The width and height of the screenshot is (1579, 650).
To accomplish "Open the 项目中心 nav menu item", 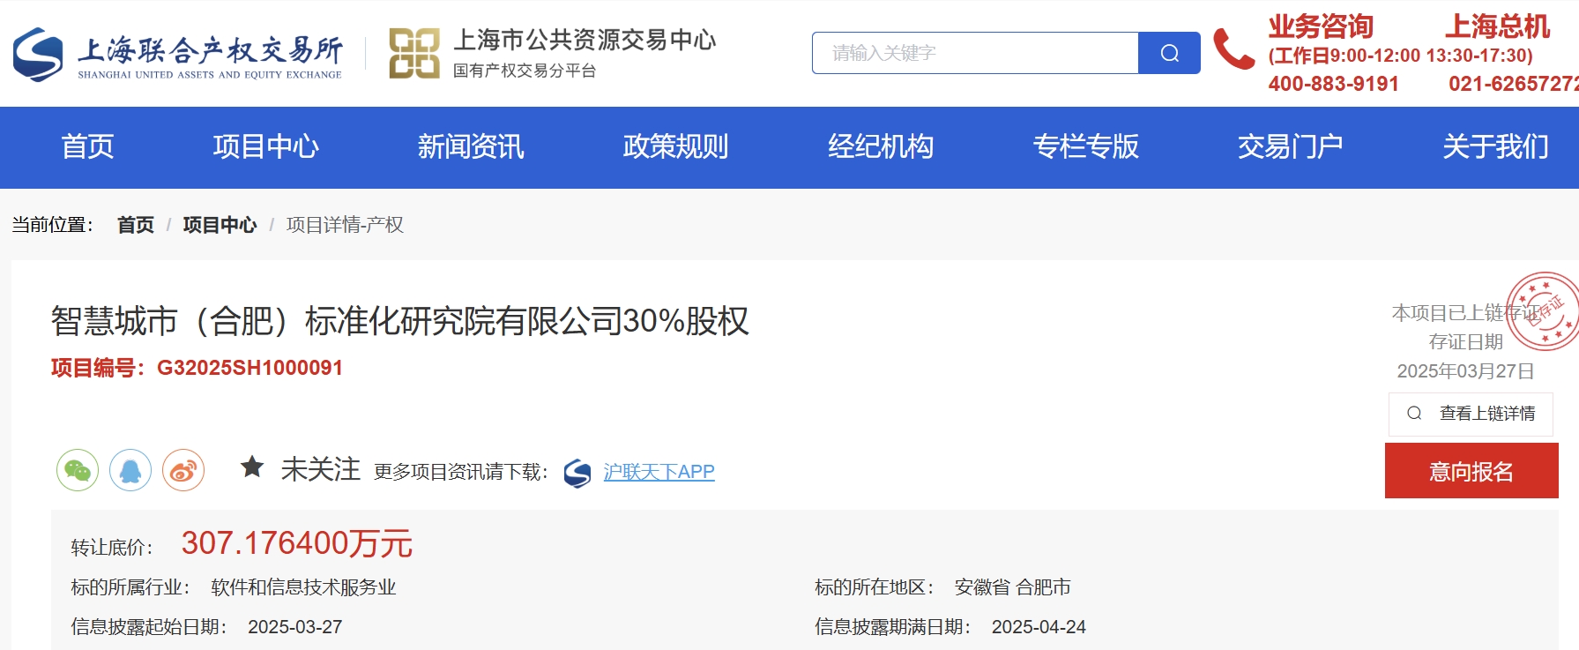I will tap(265, 146).
